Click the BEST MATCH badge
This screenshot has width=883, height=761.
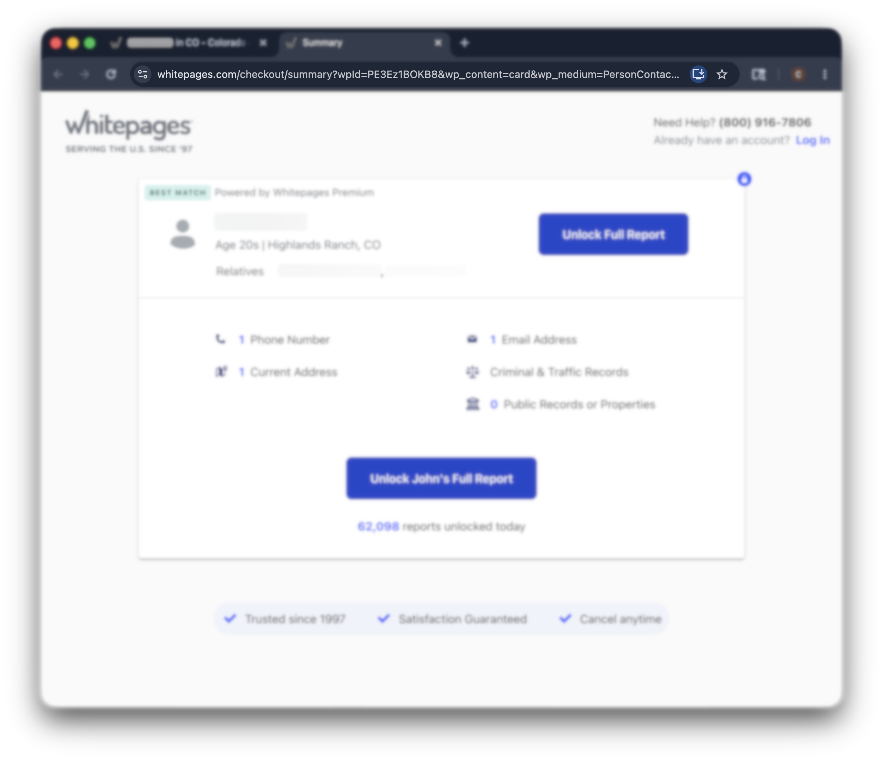pyautogui.click(x=178, y=193)
